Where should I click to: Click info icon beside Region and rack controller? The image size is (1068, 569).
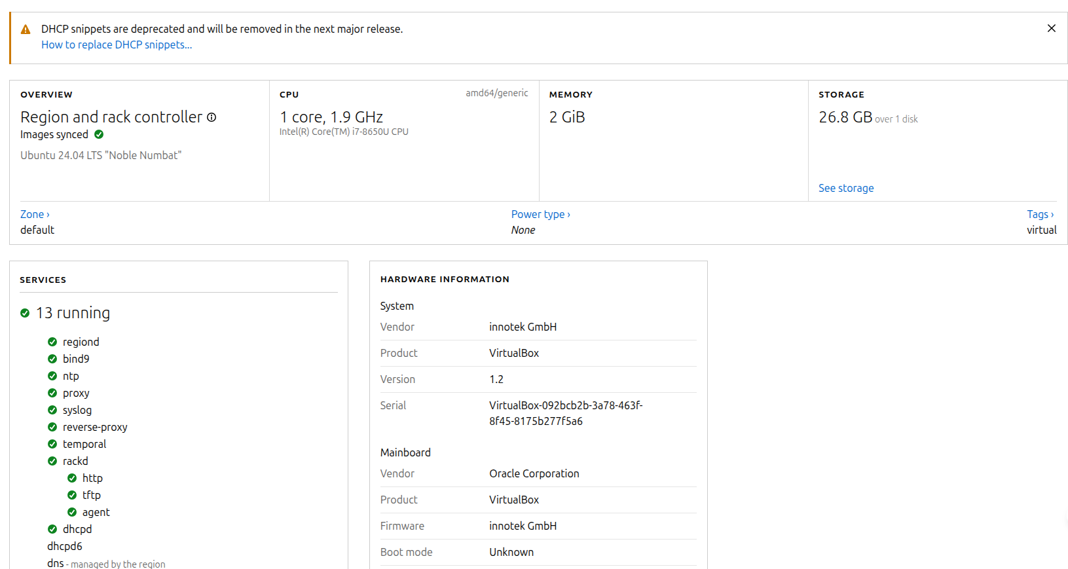click(212, 117)
